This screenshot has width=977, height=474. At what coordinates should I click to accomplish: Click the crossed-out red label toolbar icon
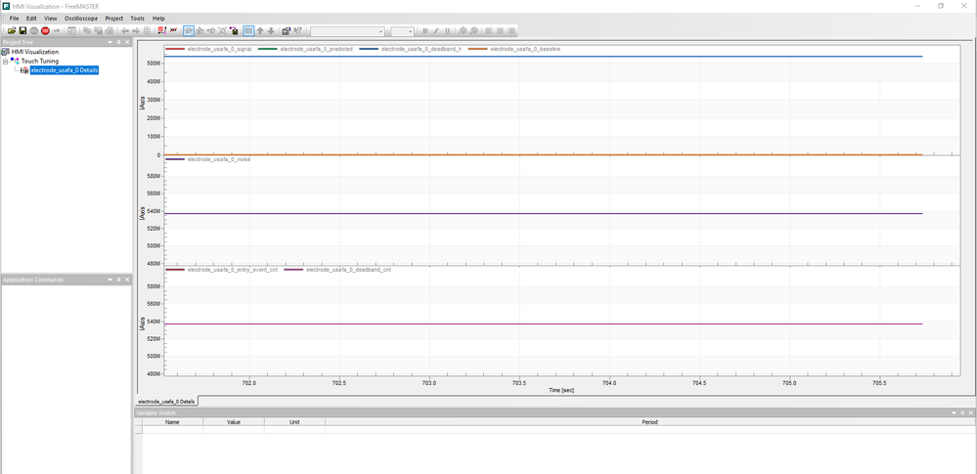pos(173,30)
